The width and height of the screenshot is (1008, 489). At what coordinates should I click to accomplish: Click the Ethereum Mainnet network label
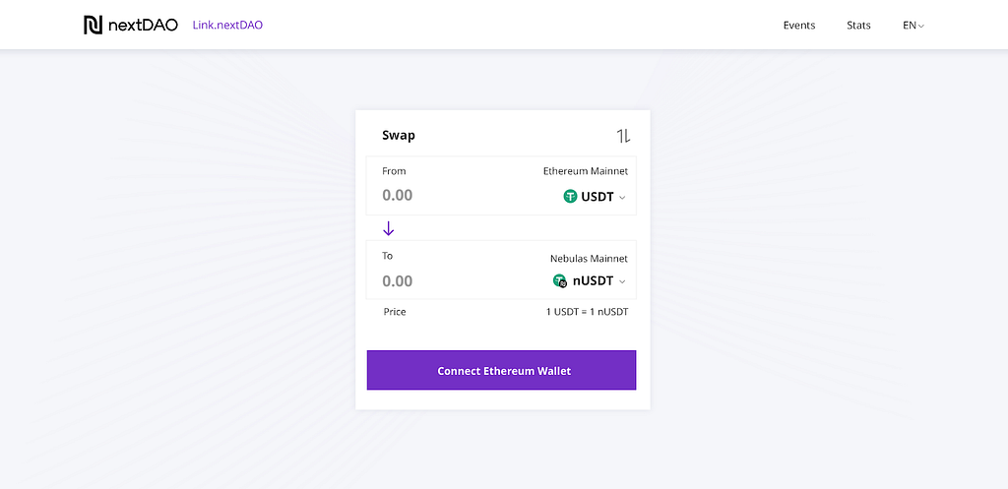(x=585, y=171)
